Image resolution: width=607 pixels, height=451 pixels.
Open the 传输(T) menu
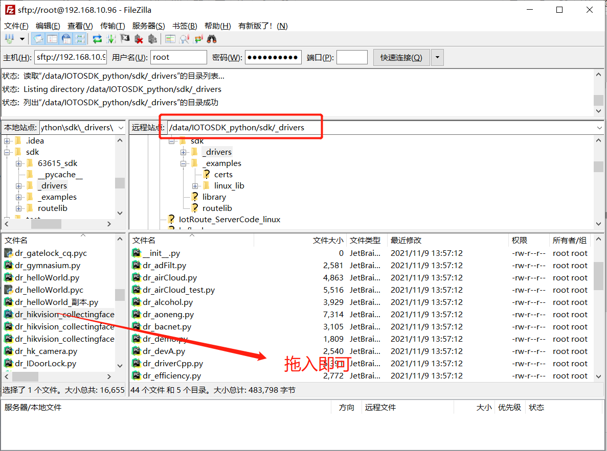[113, 26]
